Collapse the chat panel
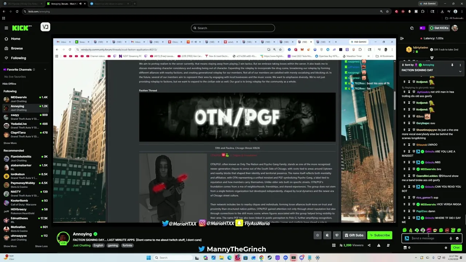466x262 pixels. tap(402, 38)
